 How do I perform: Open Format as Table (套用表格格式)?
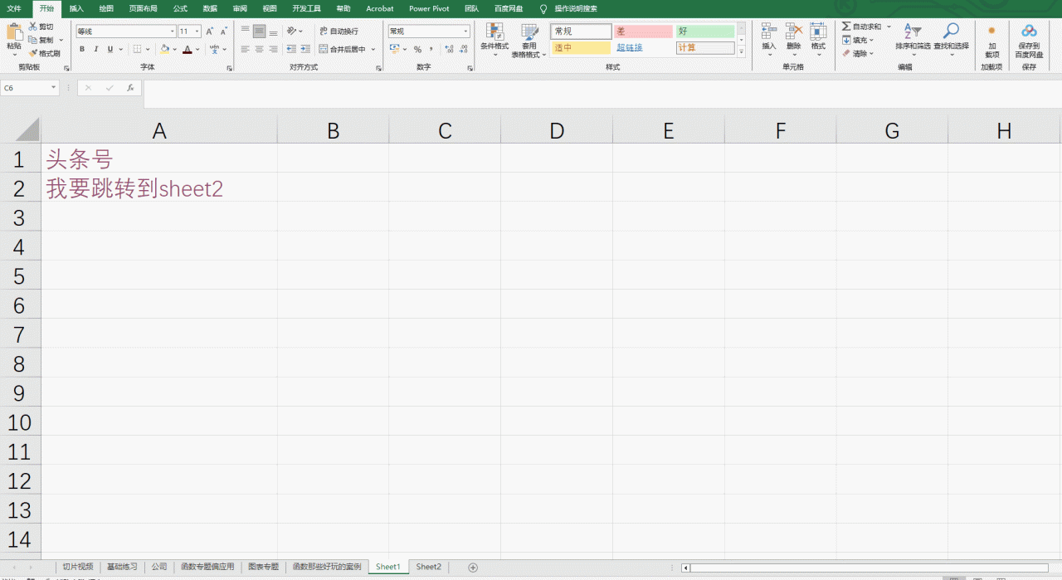click(529, 40)
